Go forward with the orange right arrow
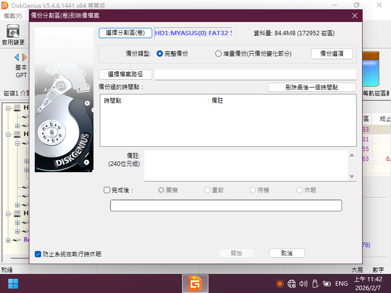391x293 pixels. tap(24, 58)
